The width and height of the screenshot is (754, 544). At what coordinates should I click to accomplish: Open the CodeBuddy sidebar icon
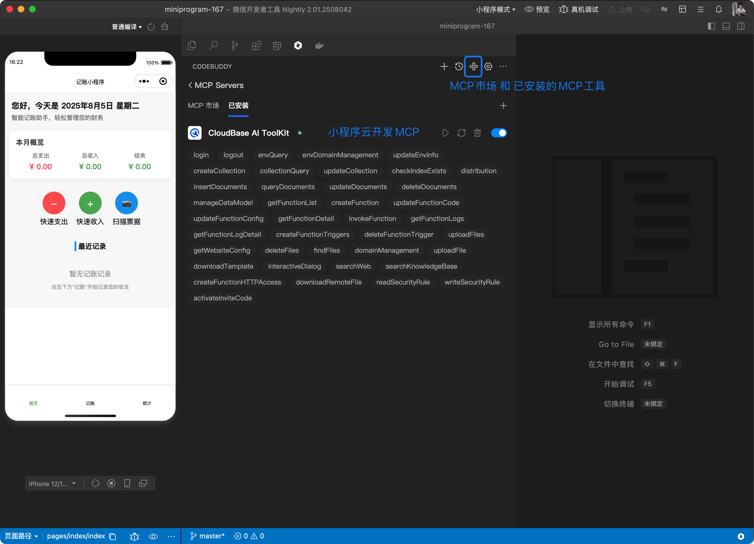point(298,45)
